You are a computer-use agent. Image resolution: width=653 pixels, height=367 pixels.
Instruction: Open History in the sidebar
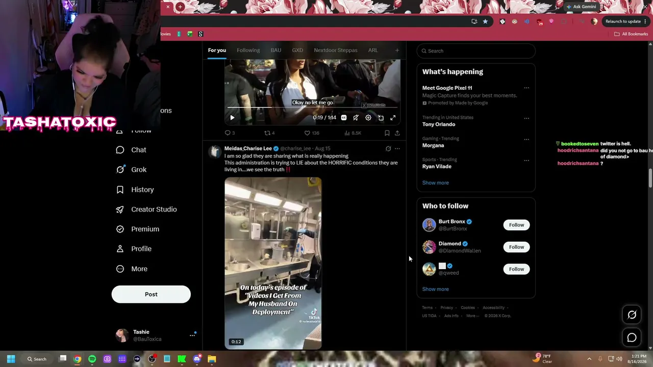click(x=135, y=190)
